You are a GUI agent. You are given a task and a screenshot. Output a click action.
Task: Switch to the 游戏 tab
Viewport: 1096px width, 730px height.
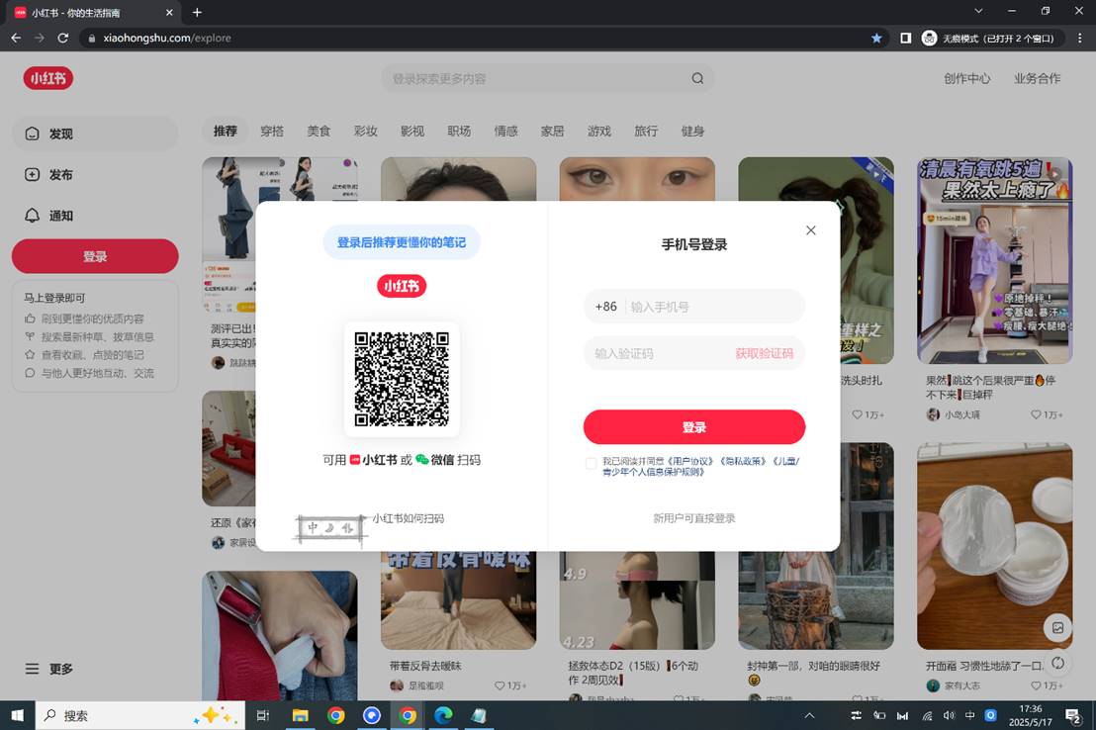(599, 131)
